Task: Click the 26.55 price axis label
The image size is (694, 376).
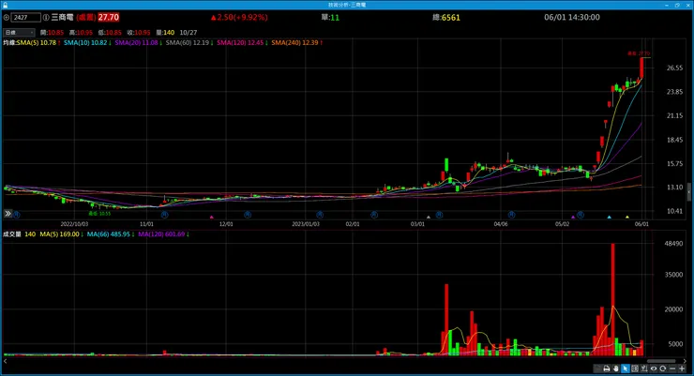Action: (674, 68)
